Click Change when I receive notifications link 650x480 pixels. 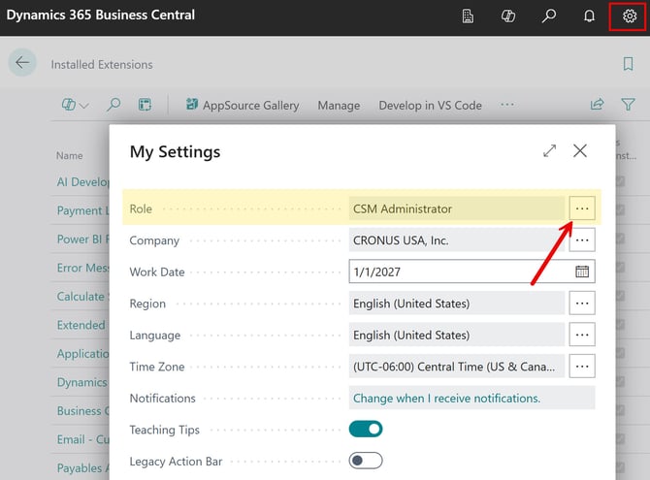[x=446, y=398]
